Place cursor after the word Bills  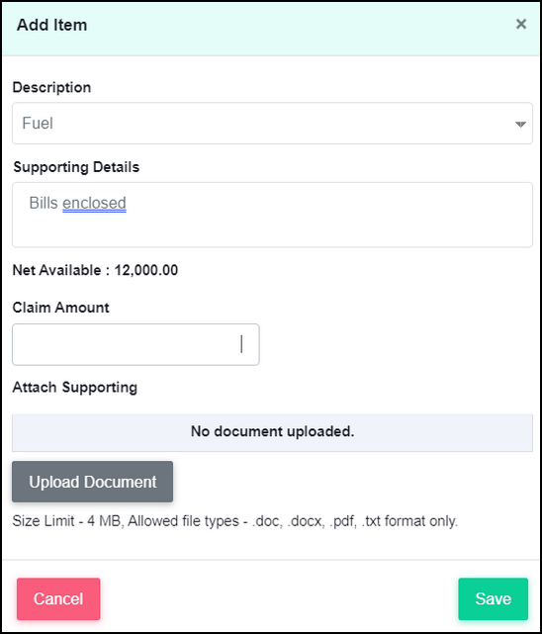pos(59,203)
